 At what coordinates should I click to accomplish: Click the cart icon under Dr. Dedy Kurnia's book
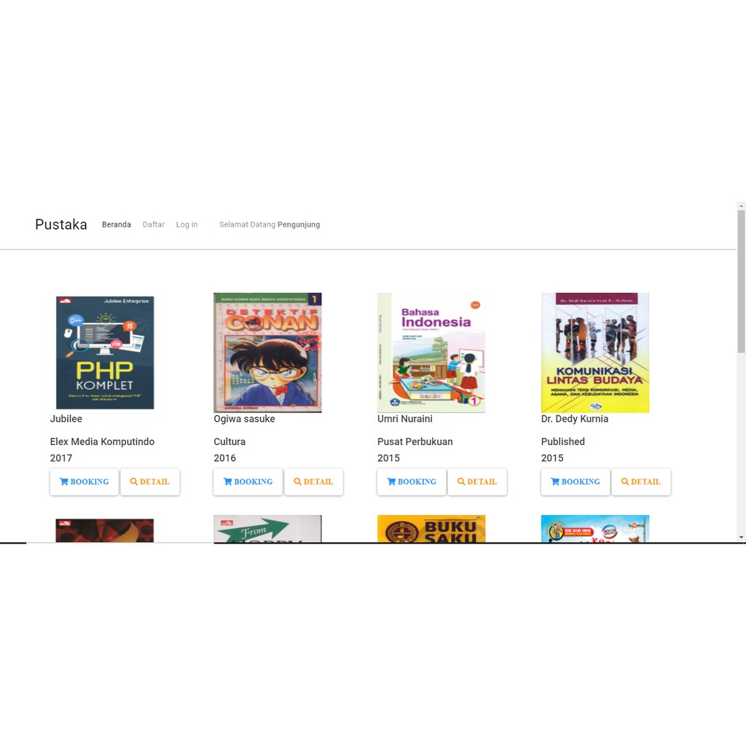click(554, 482)
